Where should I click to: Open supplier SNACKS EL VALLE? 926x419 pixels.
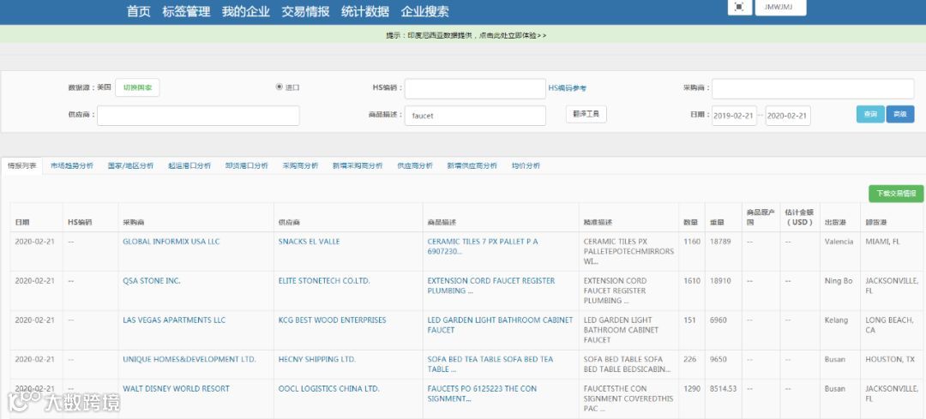point(309,242)
